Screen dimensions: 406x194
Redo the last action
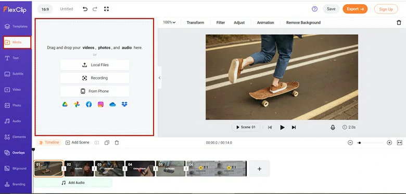95,9
